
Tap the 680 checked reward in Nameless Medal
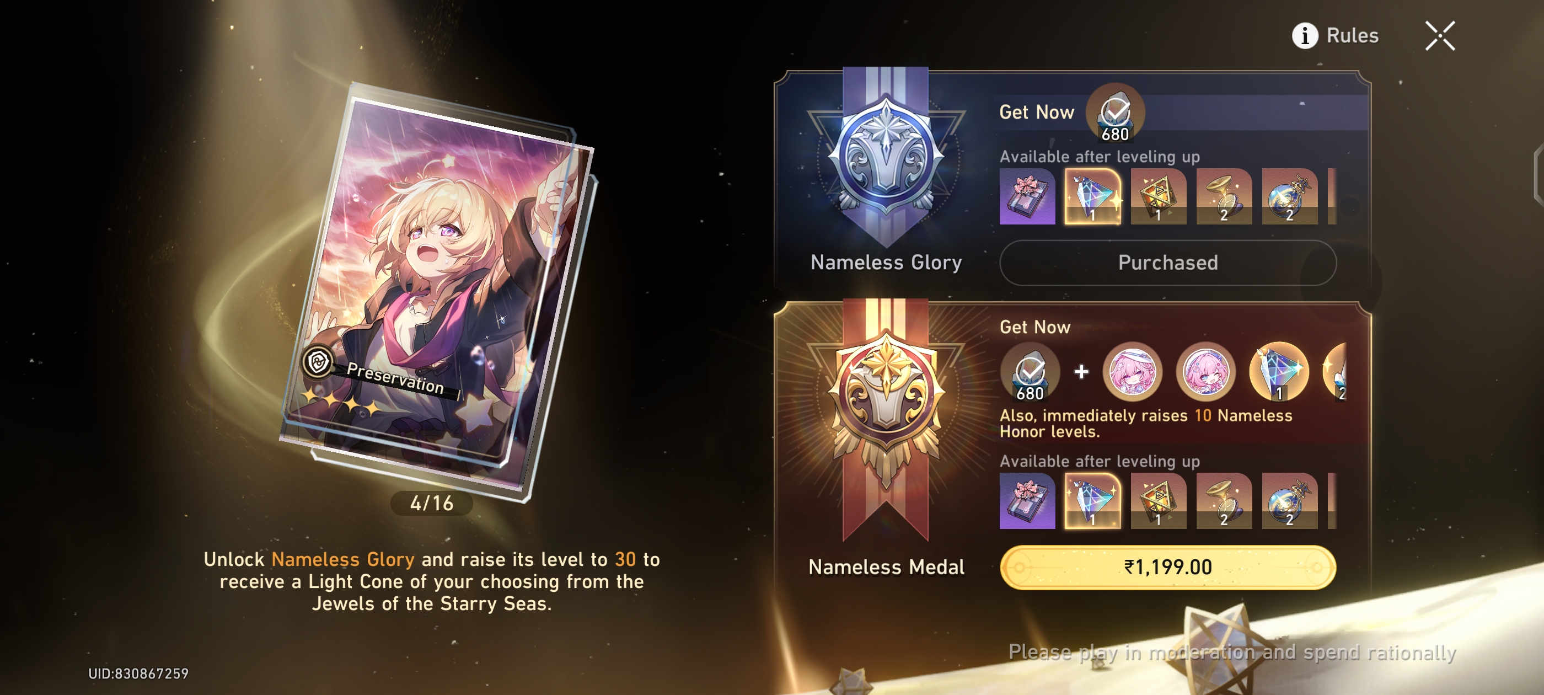point(1030,372)
